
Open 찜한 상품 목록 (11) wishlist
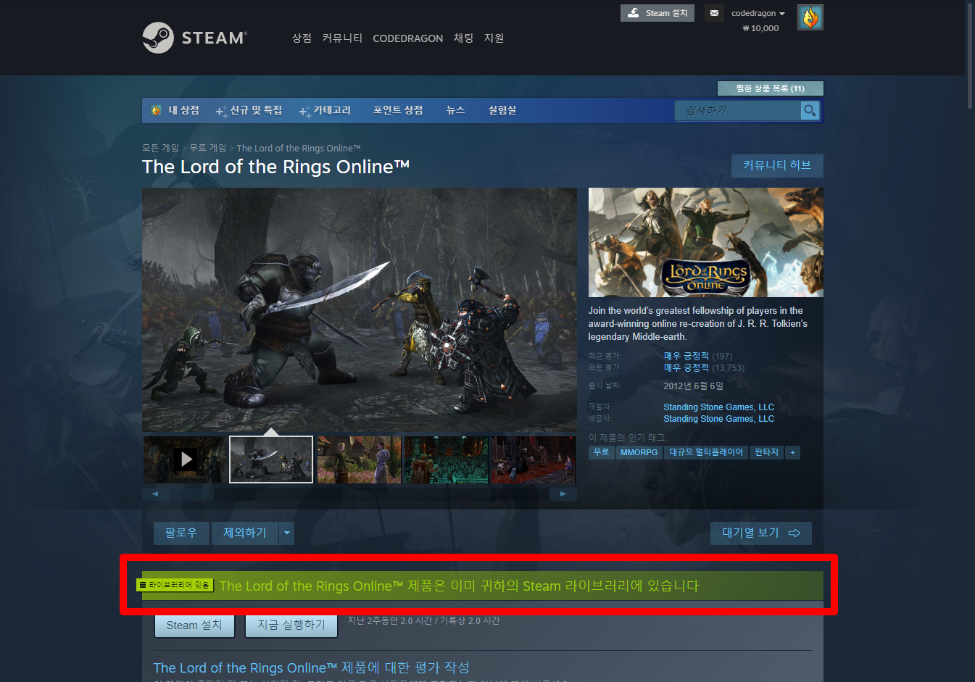pyautogui.click(x=770, y=88)
